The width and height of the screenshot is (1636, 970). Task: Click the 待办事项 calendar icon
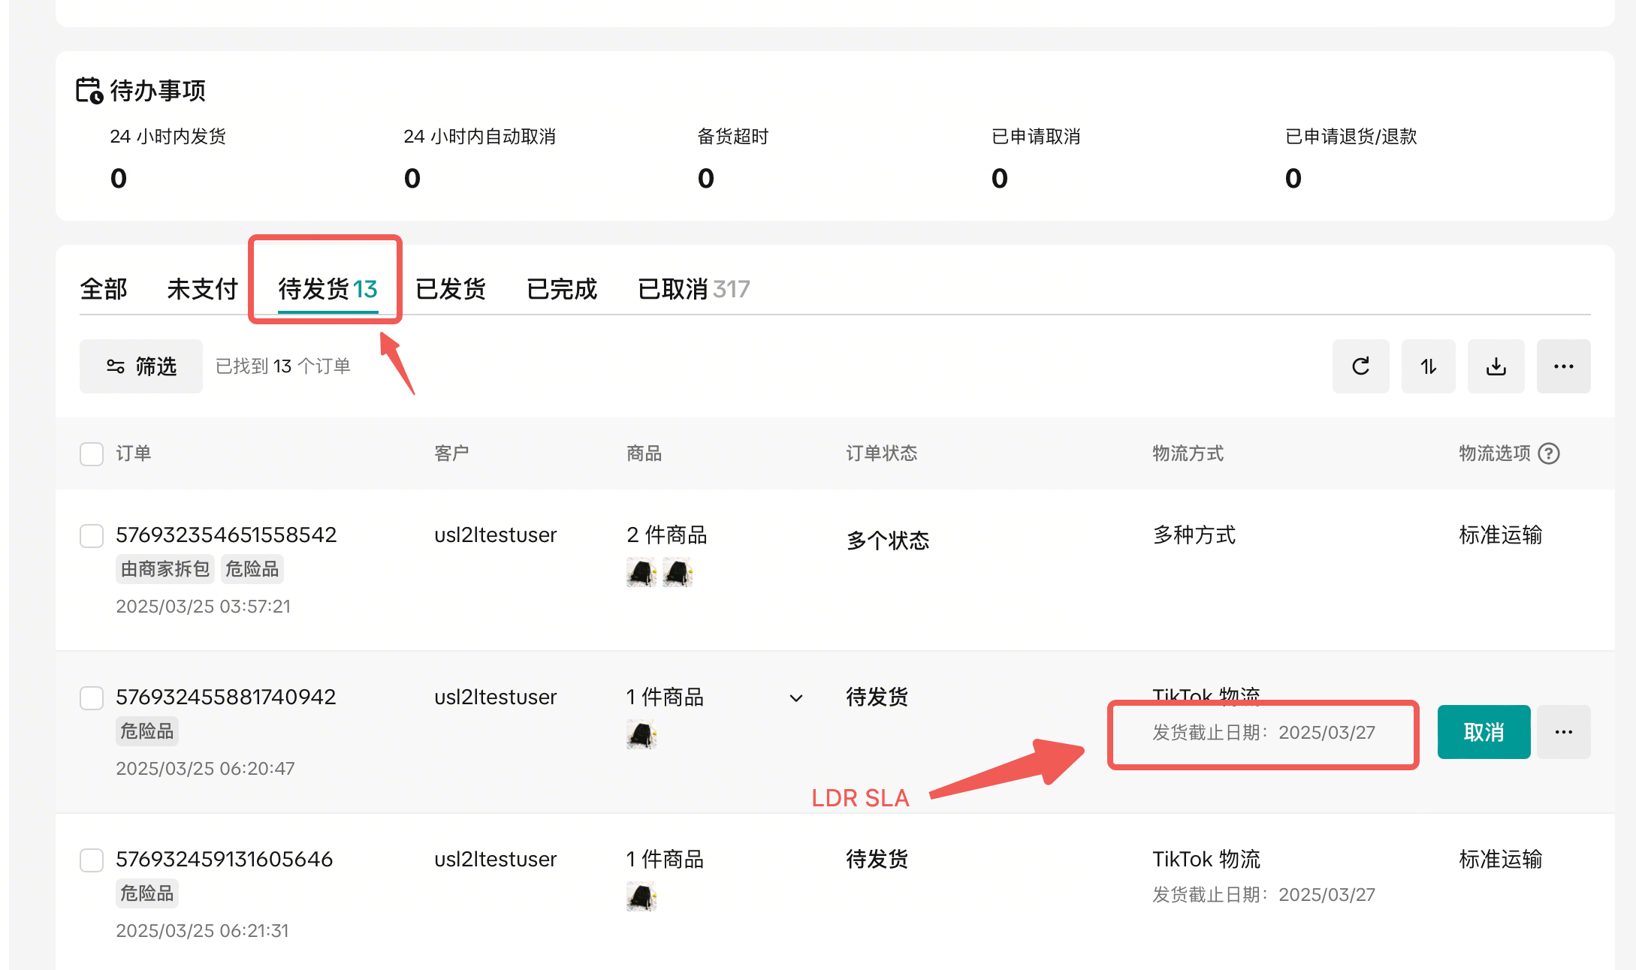(x=89, y=91)
